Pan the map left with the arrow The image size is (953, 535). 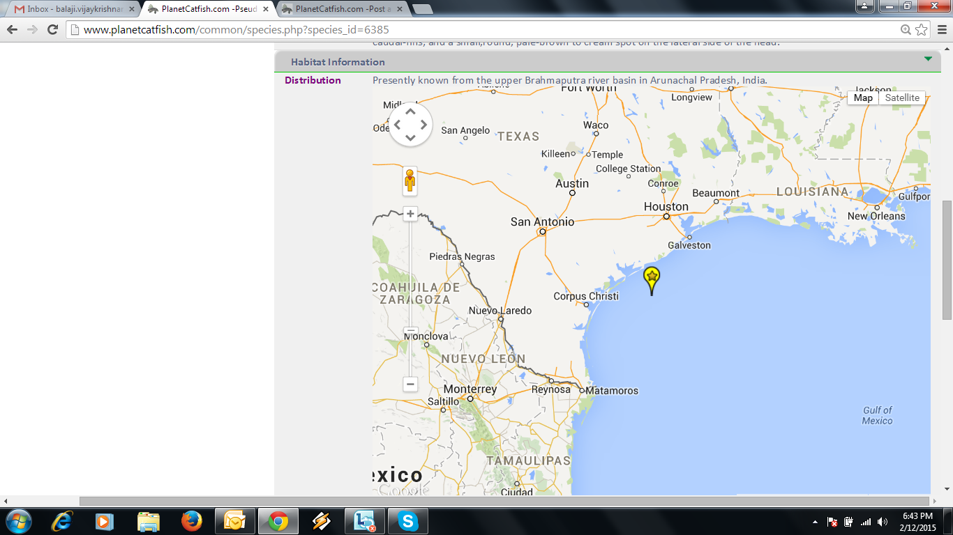pos(398,125)
